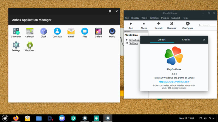The height and width of the screenshot is (122, 218).
Task: Click Install a program link in Actions
Action: click(x=135, y=40)
